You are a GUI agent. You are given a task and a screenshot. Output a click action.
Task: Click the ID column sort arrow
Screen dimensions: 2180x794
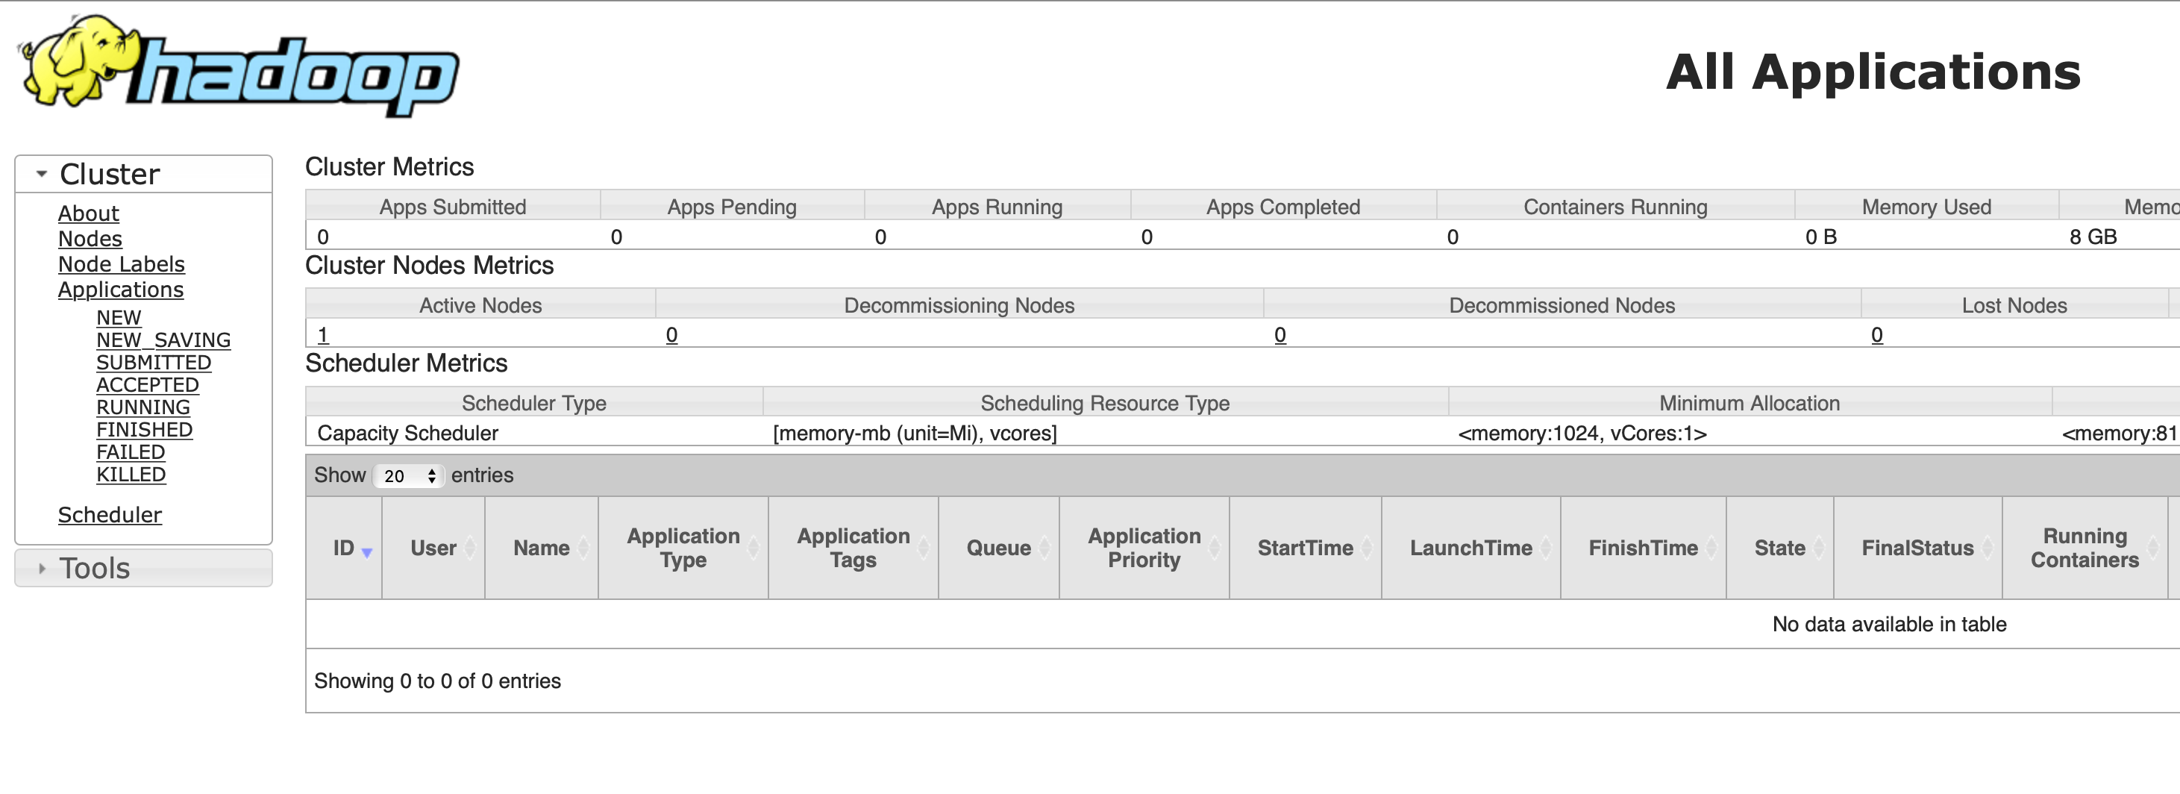[366, 552]
